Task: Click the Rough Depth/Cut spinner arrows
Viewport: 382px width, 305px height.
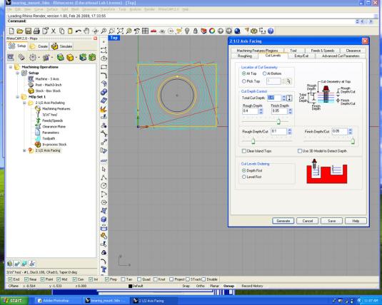Action: tap(289, 132)
